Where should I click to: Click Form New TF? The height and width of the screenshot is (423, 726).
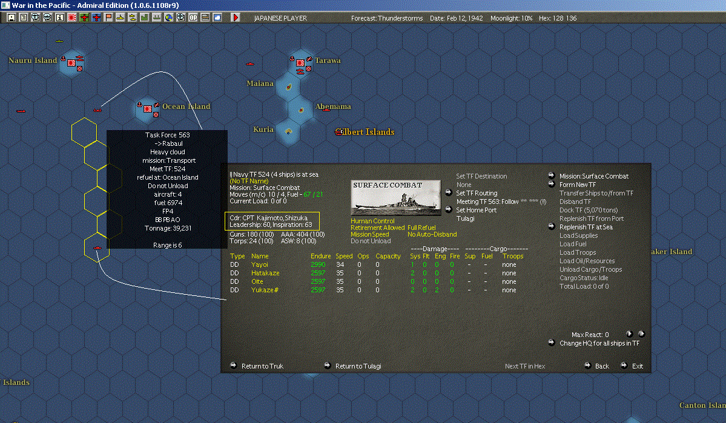click(578, 185)
